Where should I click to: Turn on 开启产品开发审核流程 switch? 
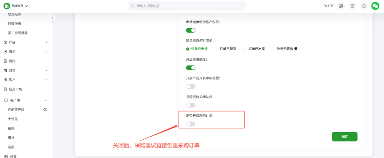[x=190, y=86]
